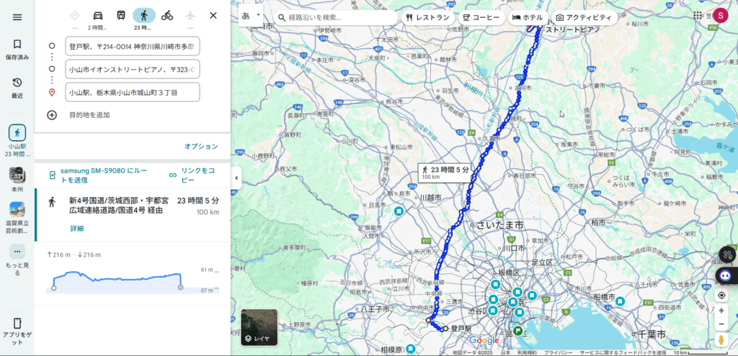Click the 23時間5分 route info label
This screenshot has height=356, width=738.
[445, 173]
